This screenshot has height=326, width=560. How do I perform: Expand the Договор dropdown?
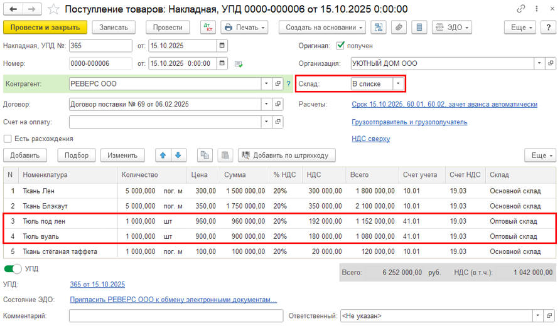click(266, 104)
